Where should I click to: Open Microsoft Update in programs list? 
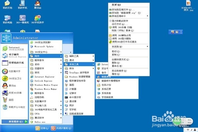coord(46,47)
